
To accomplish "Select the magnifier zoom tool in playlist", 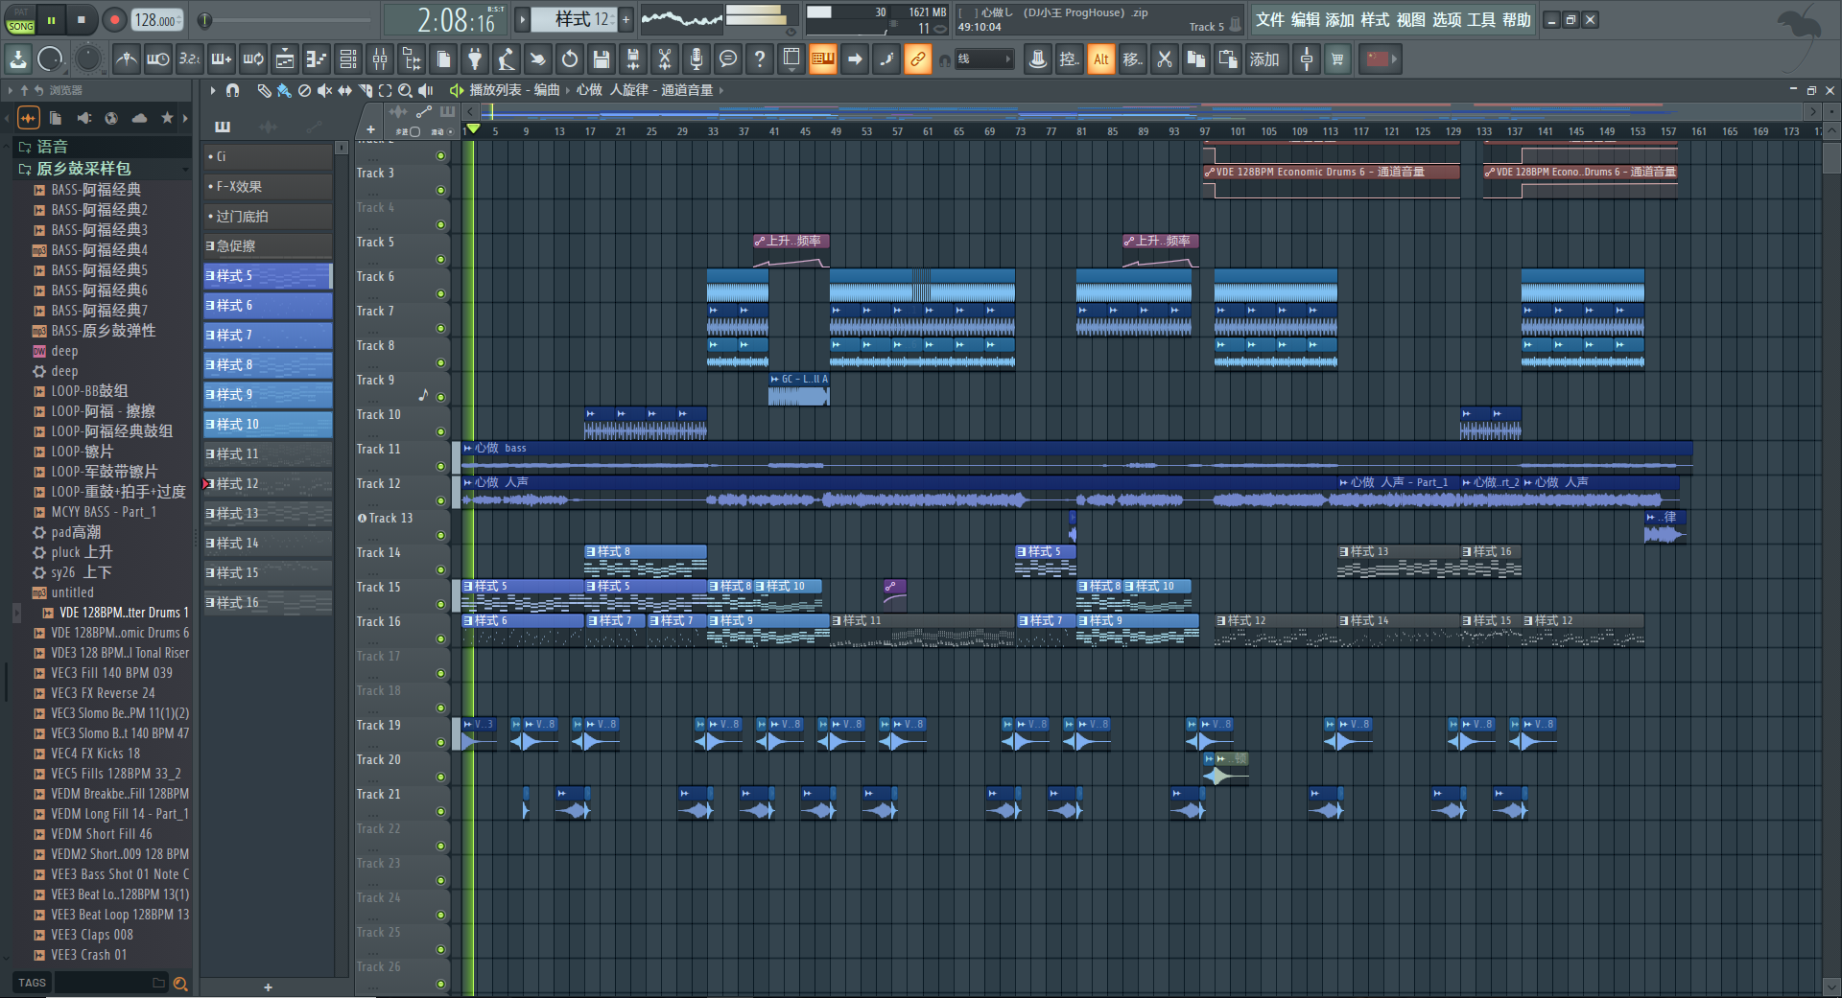I will coord(405,90).
